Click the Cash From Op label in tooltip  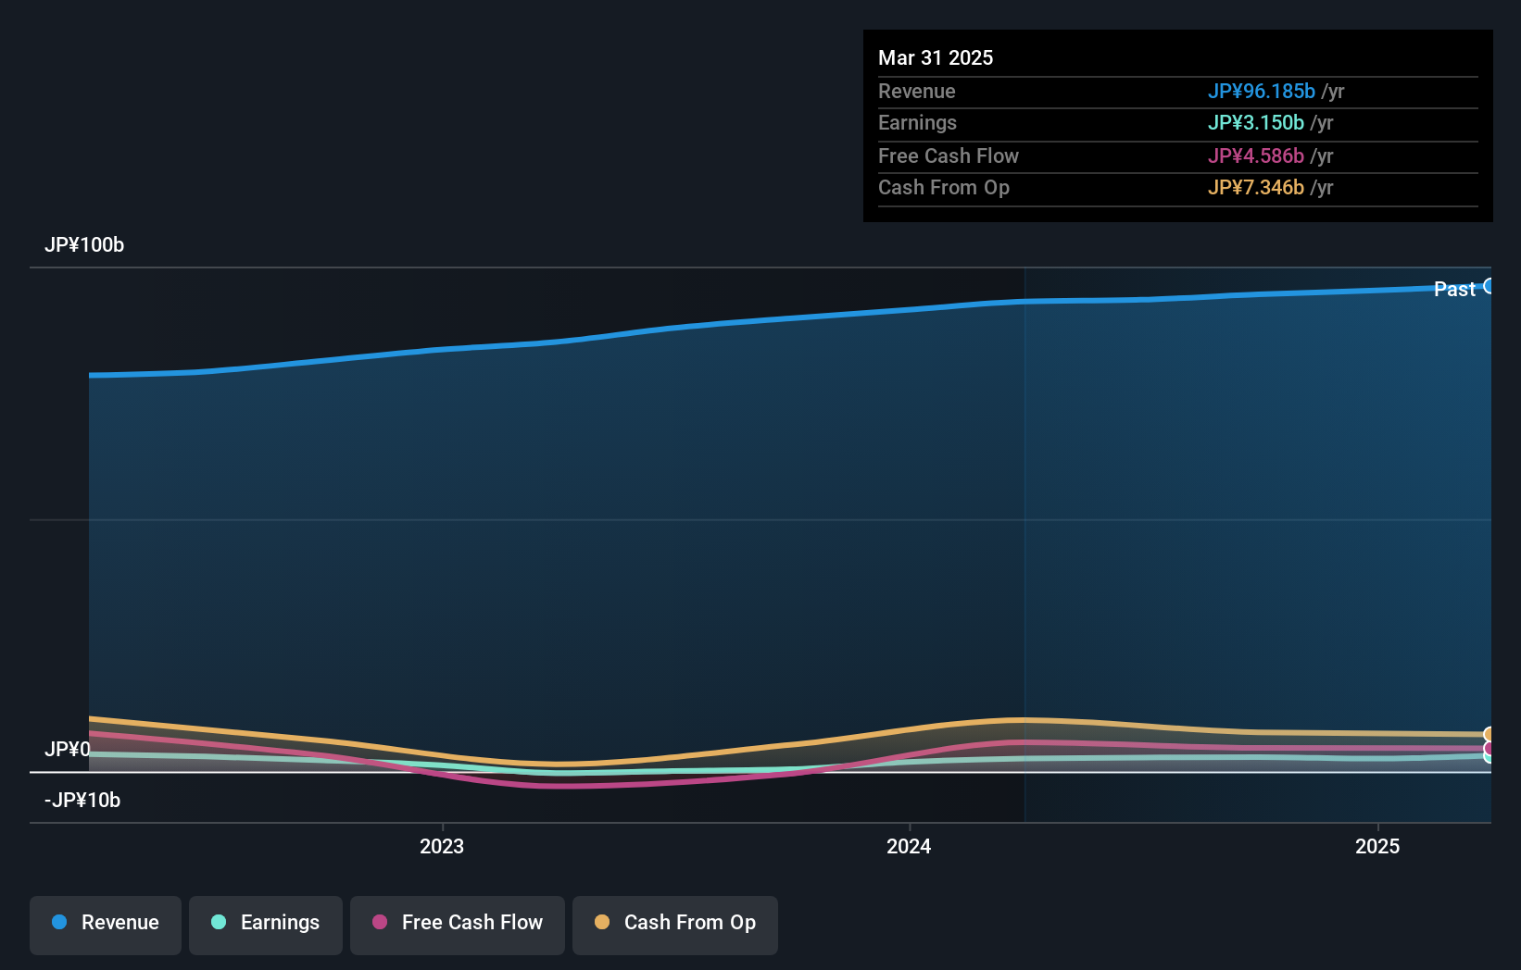(x=944, y=187)
